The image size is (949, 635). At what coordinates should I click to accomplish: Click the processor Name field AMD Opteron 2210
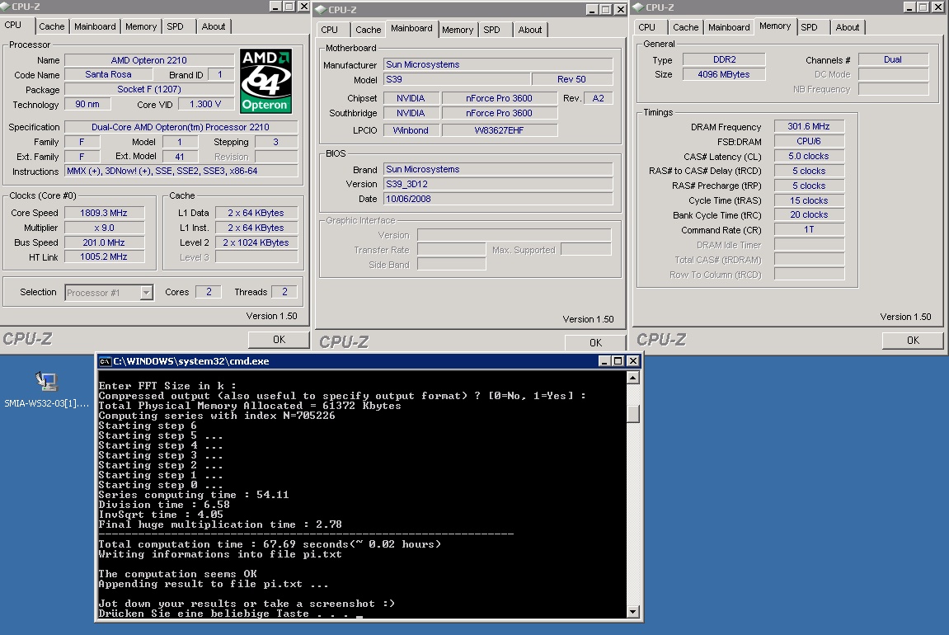click(x=149, y=60)
